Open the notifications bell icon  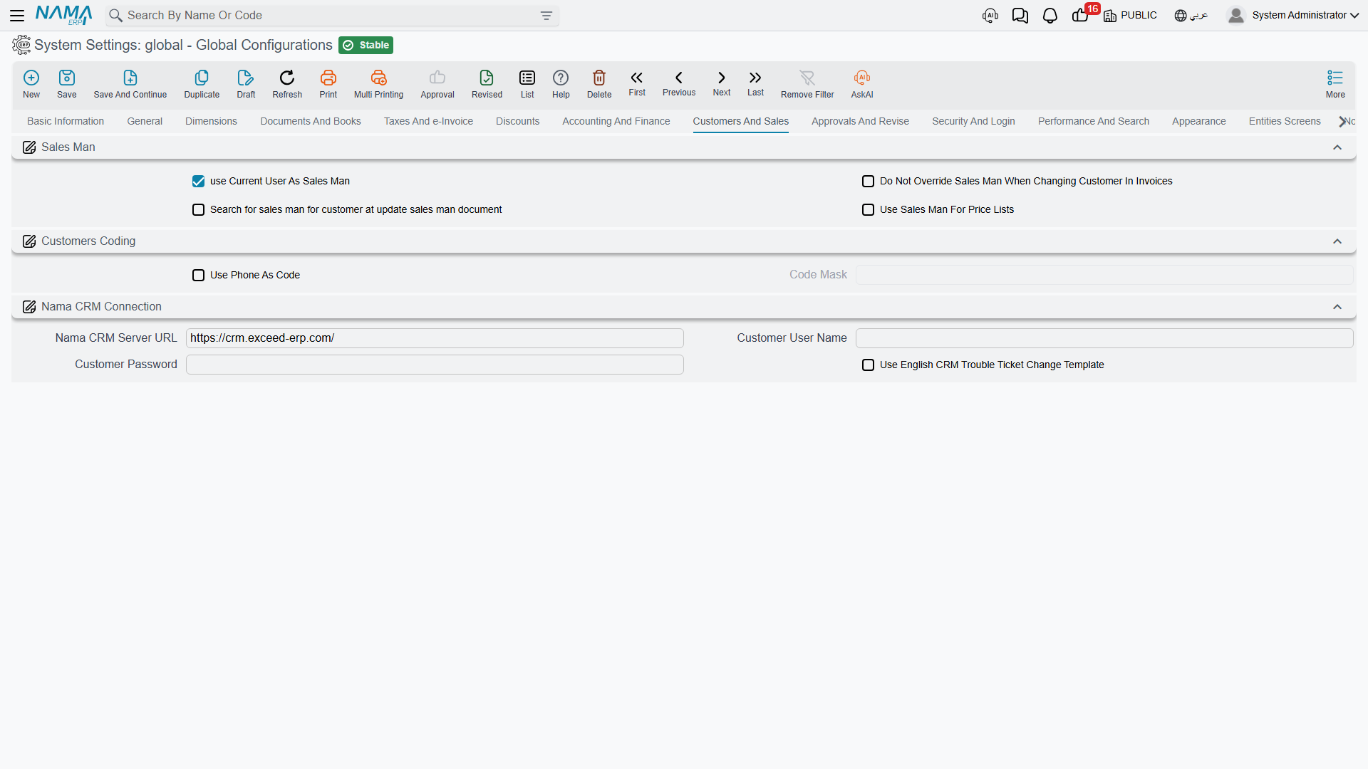coord(1050,16)
